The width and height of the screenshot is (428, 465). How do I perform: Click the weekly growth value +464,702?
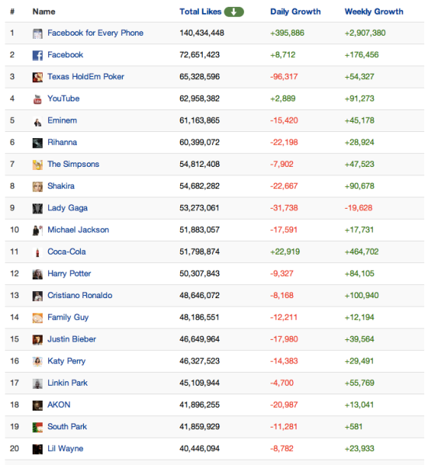coord(361,252)
